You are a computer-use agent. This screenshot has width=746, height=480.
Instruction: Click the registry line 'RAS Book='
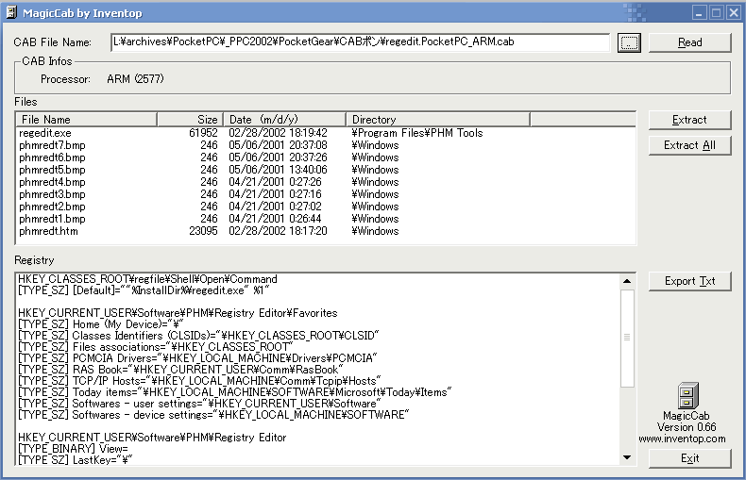(180, 371)
